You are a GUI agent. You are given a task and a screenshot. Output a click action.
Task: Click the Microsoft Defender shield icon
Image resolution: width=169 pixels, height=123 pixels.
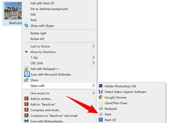pos(27,74)
